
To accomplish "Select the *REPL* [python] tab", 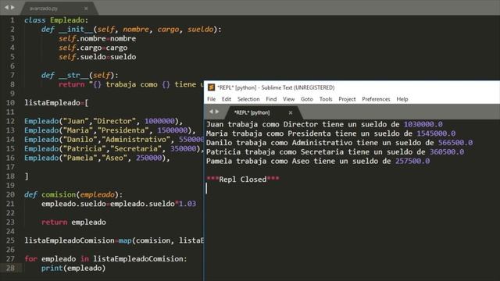I will 252,112.
